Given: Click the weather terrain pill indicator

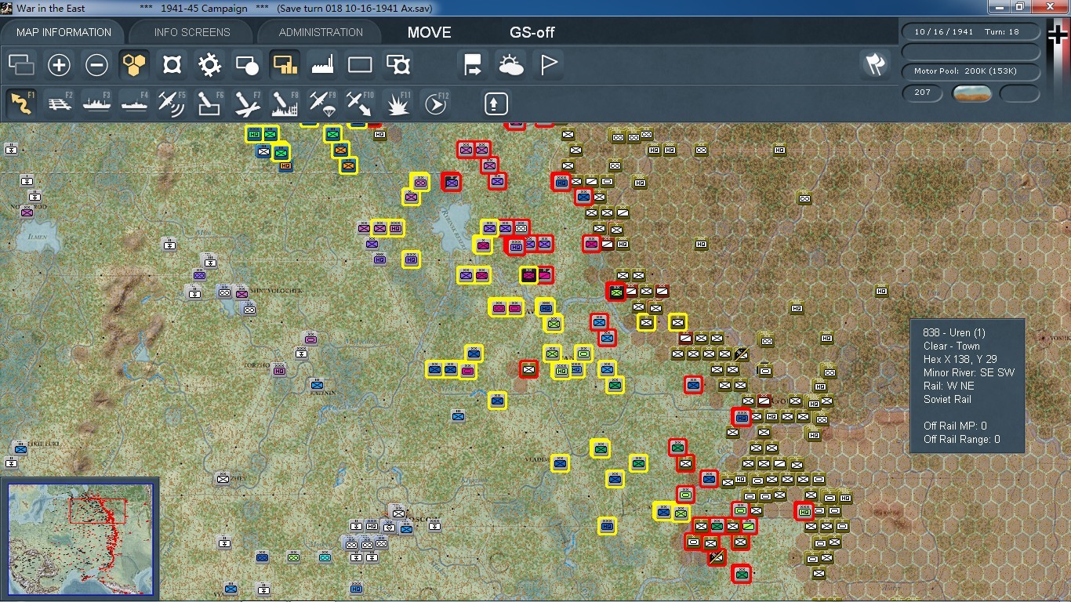Looking at the screenshot, I should [971, 93].
